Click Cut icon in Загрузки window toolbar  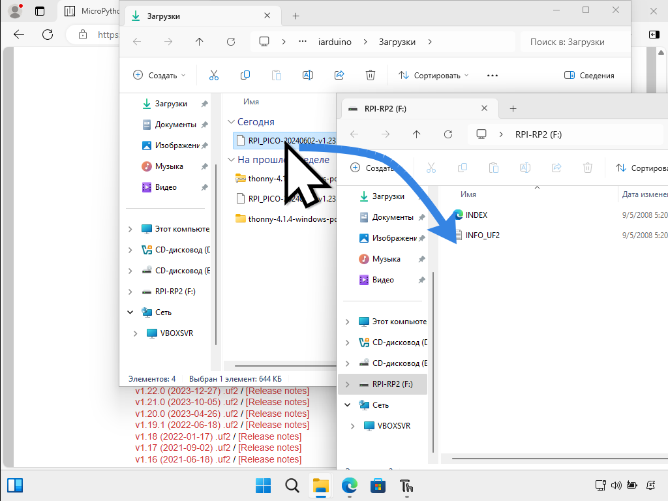[x=214, y=76]
